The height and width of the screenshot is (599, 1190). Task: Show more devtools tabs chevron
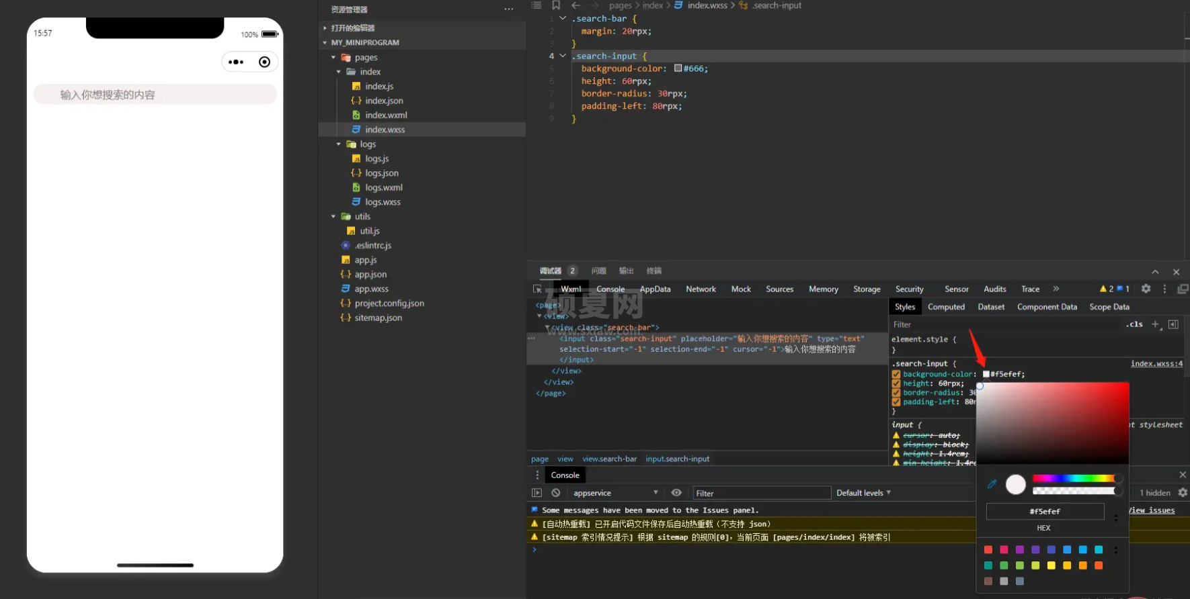pos(1056,289)
